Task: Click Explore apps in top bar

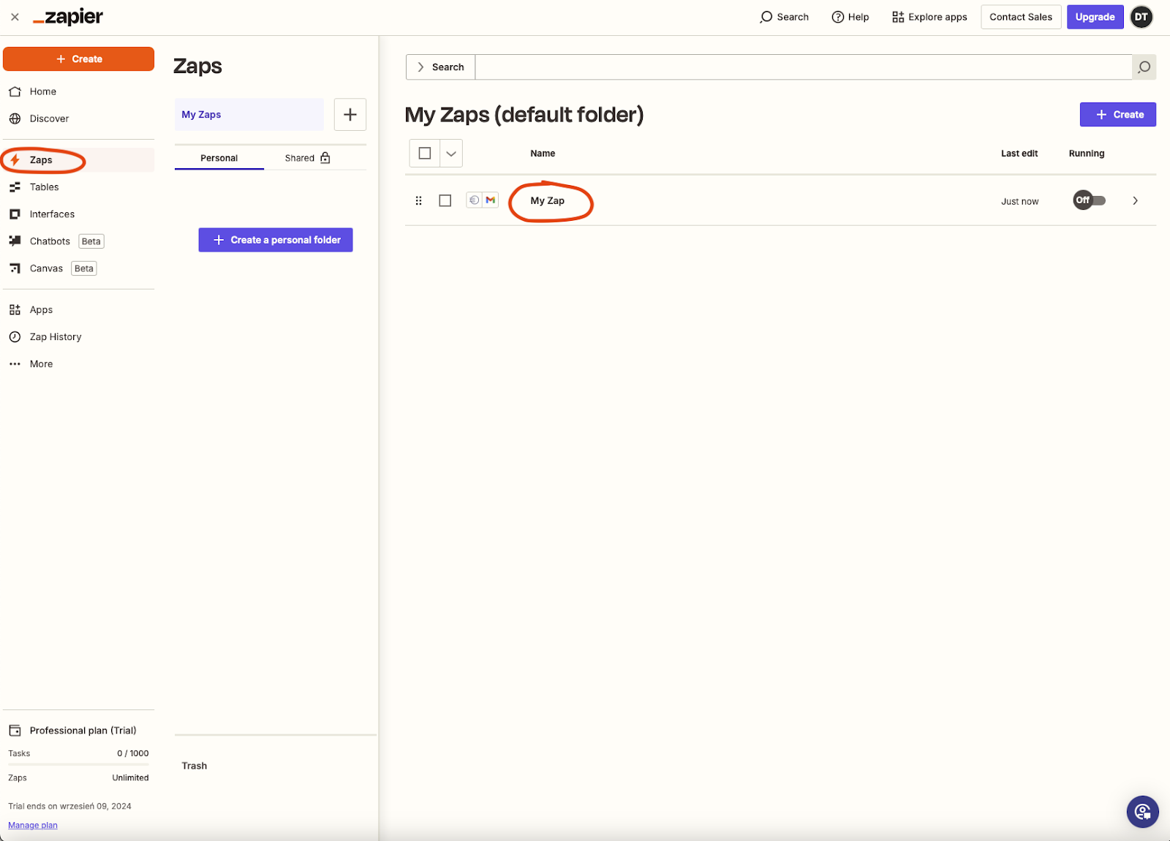Action: (929, 17)
